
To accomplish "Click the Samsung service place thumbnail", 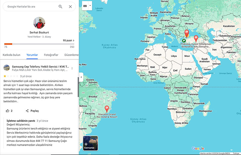I will pyautogui.click(x=7, y=68).
